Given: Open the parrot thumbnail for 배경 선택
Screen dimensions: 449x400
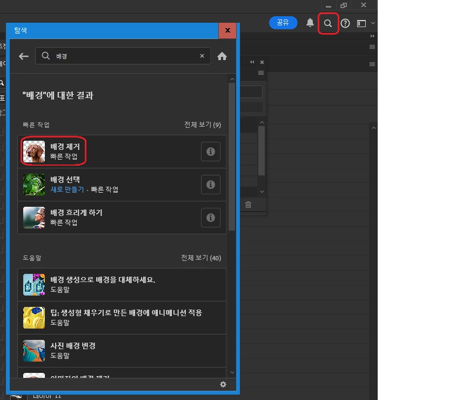Looking at the screenshot, I should tap(34, 185).
